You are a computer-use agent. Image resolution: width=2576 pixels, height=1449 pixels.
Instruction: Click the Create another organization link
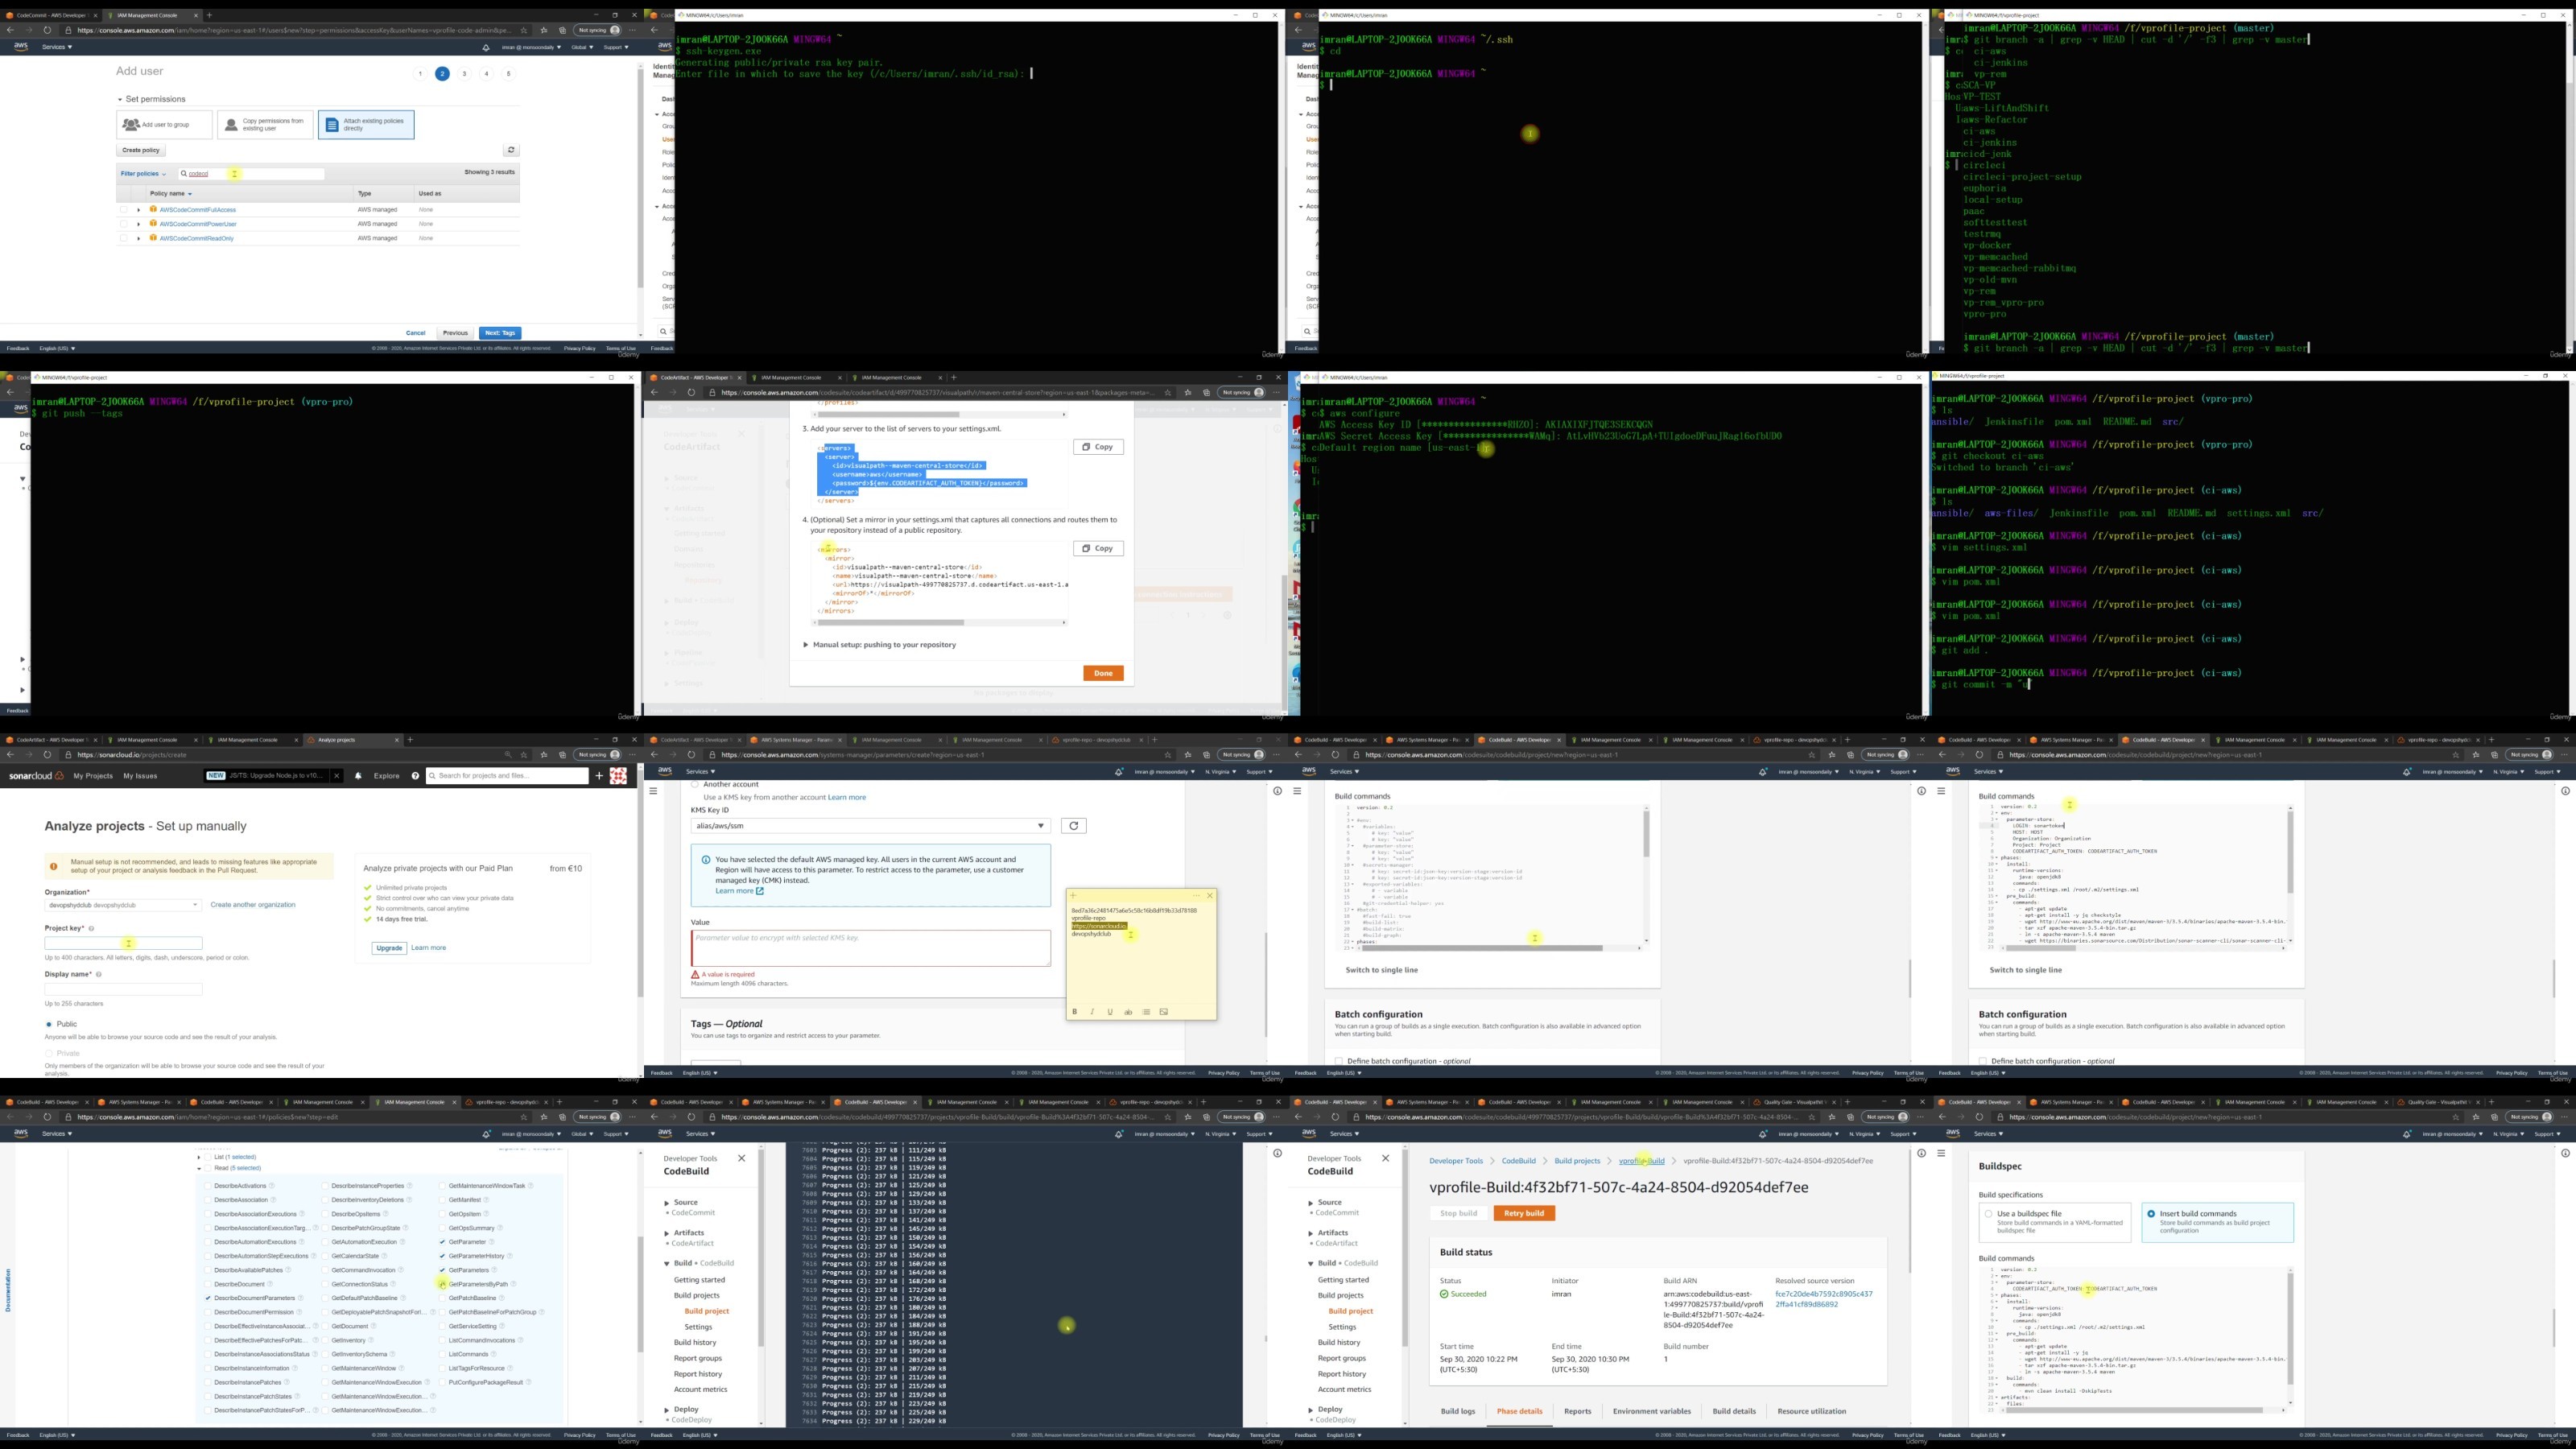[x=252, y=905]
